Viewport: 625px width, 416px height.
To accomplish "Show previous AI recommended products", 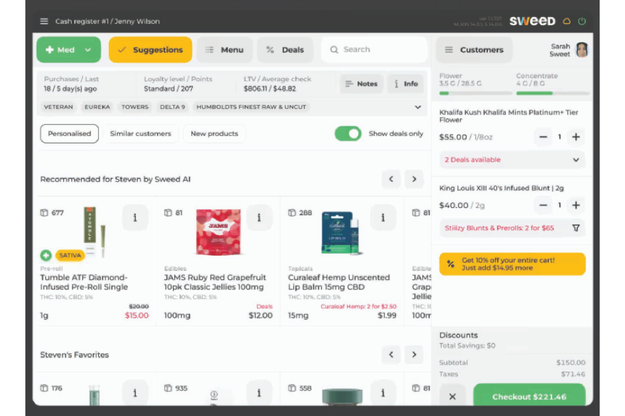I will [391, 179].
